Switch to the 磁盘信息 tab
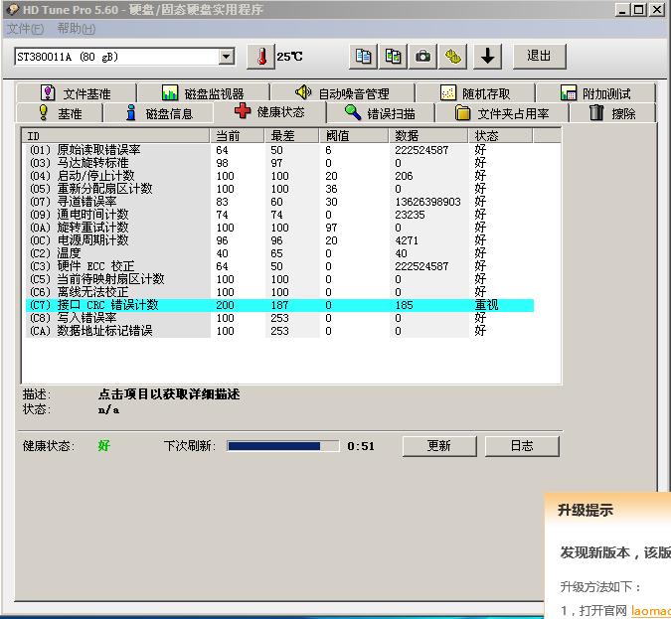671x619 pixels. [x=159, y=113]
